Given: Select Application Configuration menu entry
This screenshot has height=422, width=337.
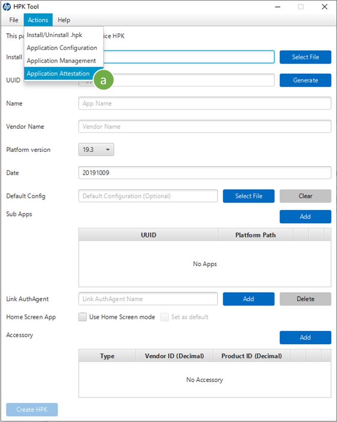Looking at the screenshot, I should 64,48.
